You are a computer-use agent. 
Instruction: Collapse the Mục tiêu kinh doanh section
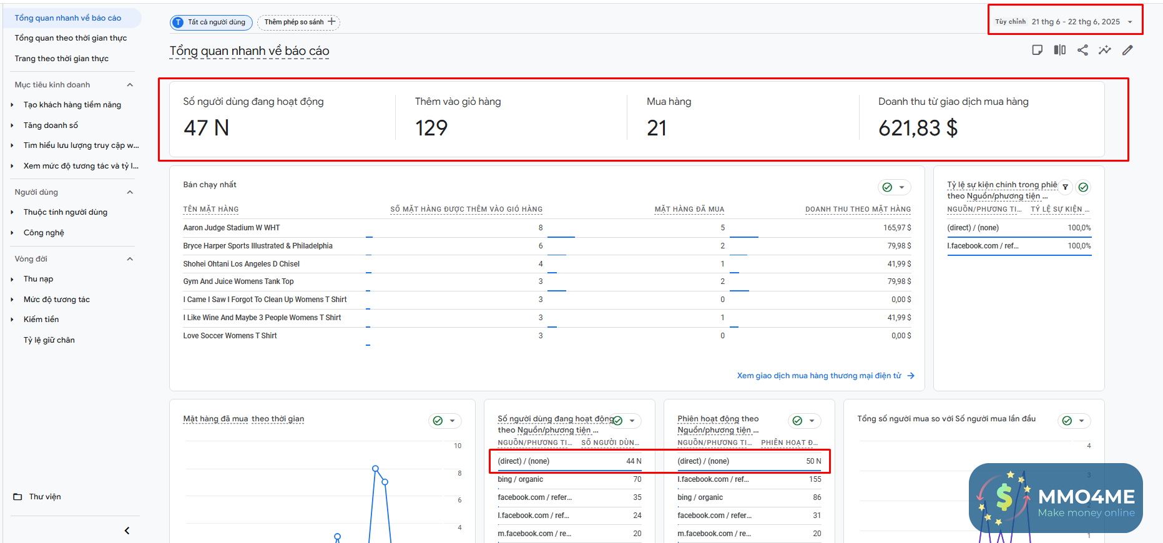[x=130, y=85]
